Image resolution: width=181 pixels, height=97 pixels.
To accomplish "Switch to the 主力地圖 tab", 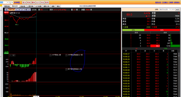I will [x=38, y=6].
